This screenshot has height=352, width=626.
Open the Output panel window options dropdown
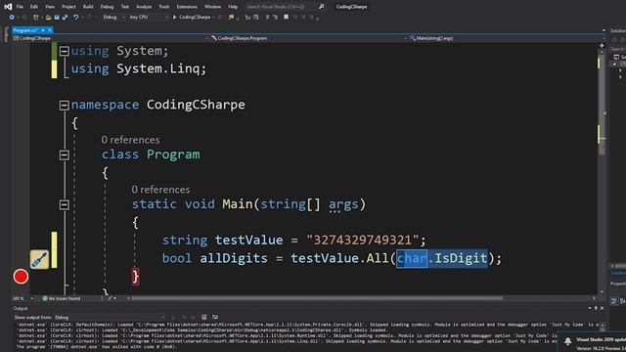[589, 308]
